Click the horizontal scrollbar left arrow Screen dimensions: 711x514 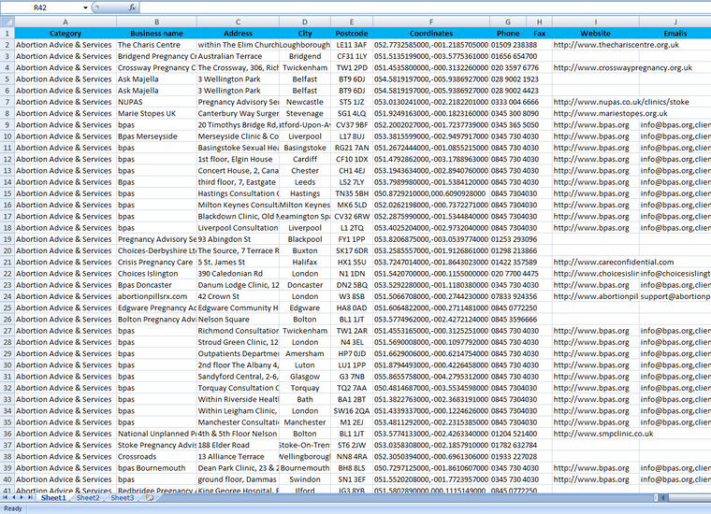663,498
